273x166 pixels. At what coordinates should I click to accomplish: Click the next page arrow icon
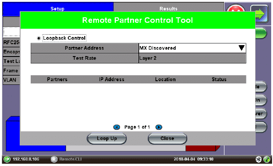159,127
